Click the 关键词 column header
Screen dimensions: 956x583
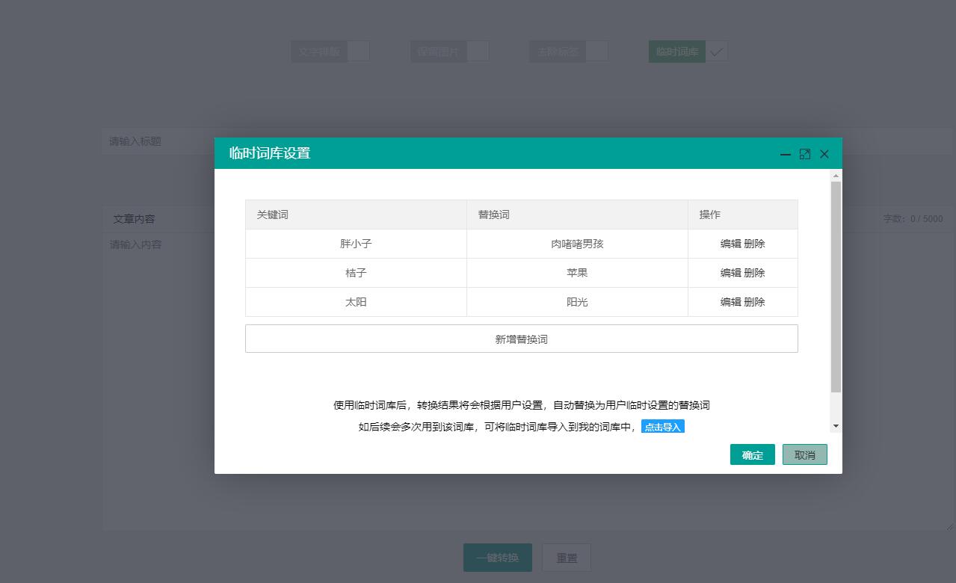click(356, 215)
